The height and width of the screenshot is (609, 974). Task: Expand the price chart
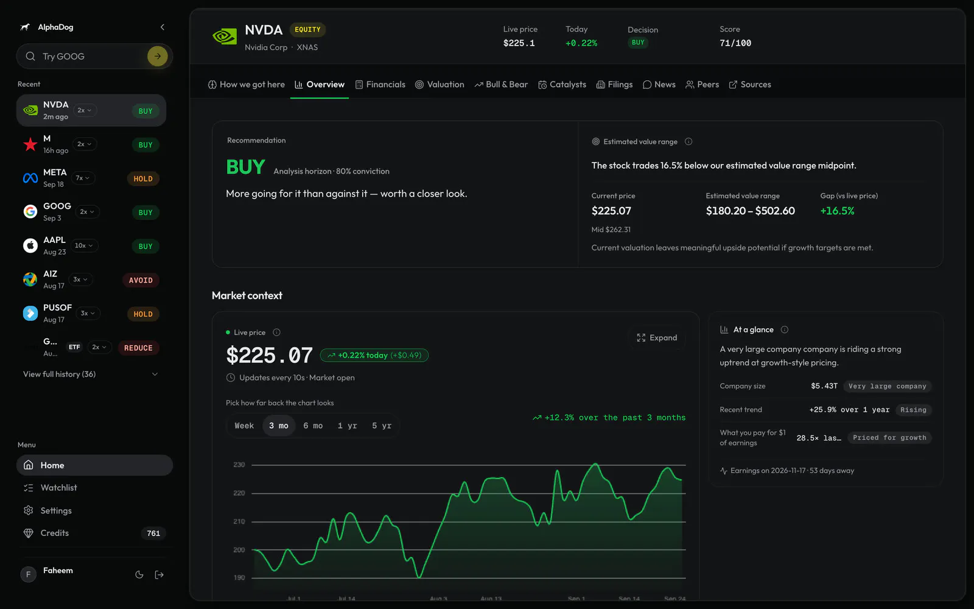(657, 337)
